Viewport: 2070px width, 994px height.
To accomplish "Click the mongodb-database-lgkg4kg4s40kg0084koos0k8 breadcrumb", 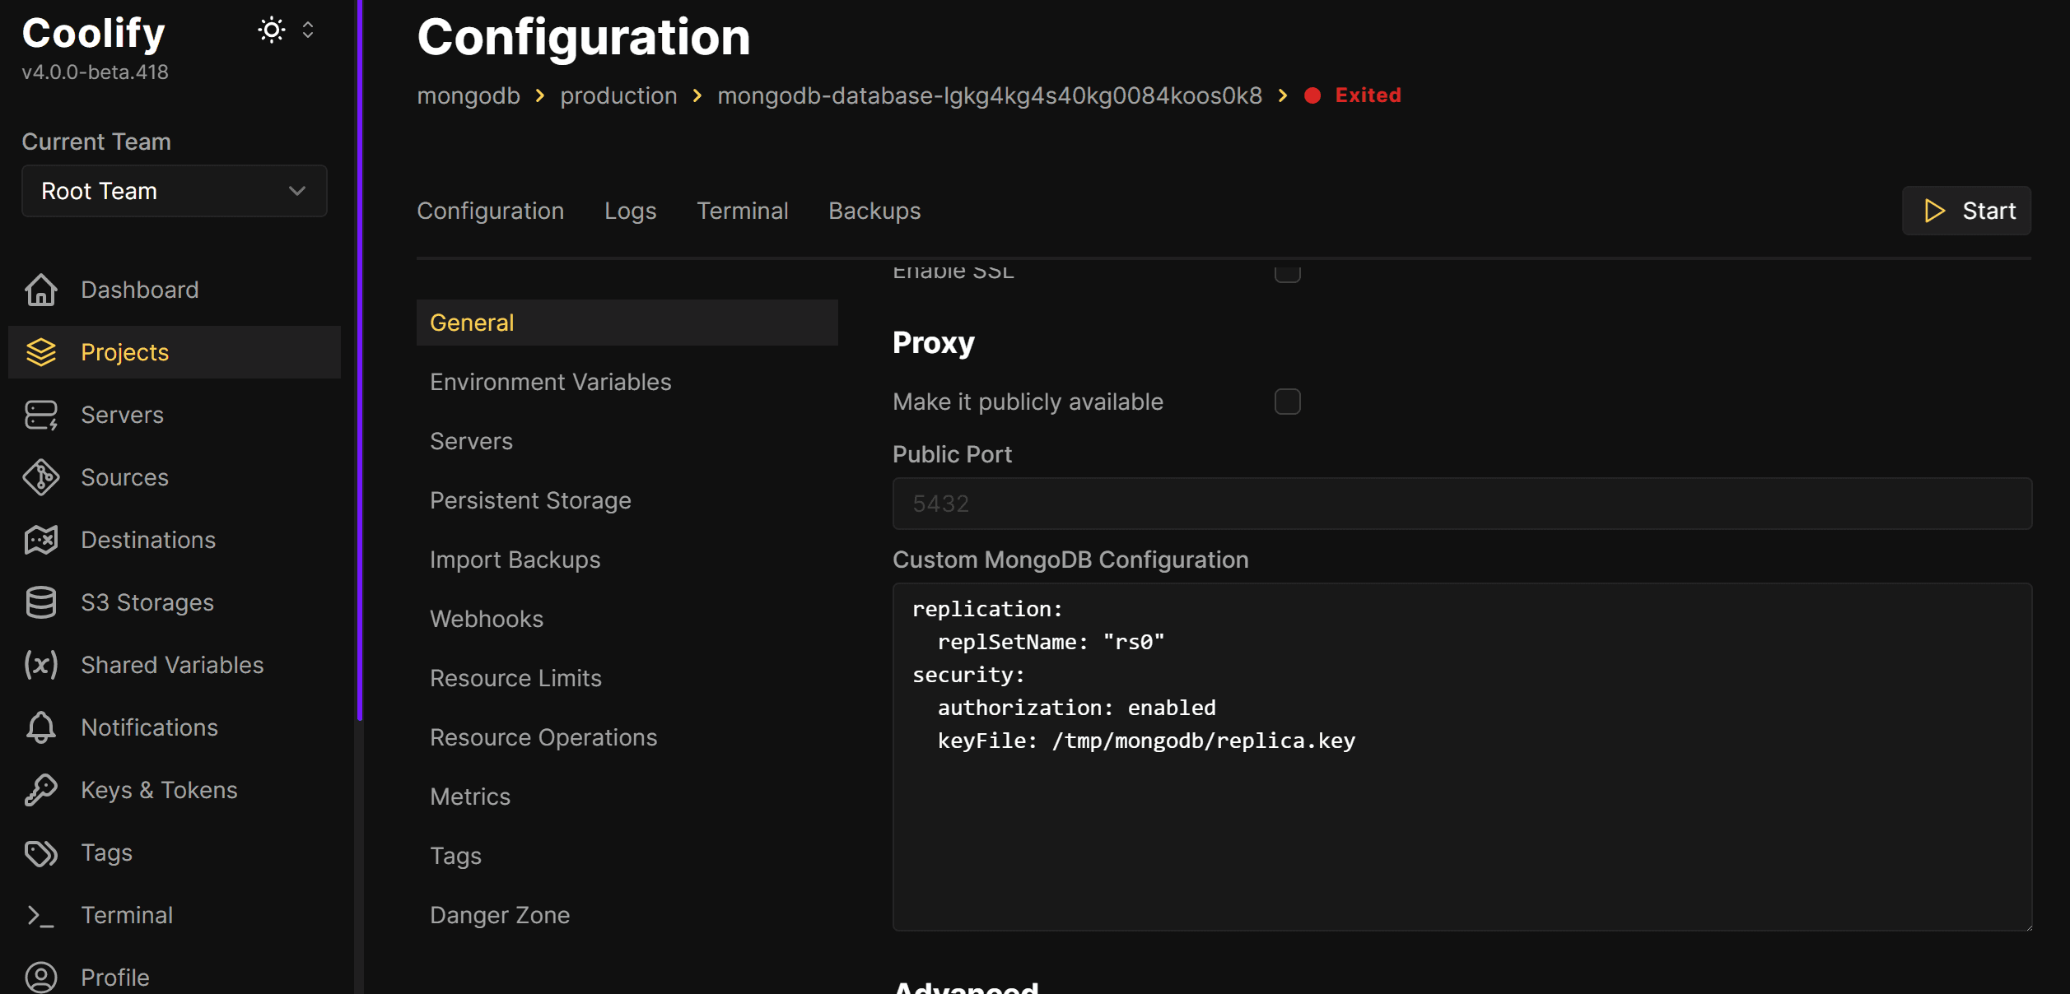I will 990,95.
